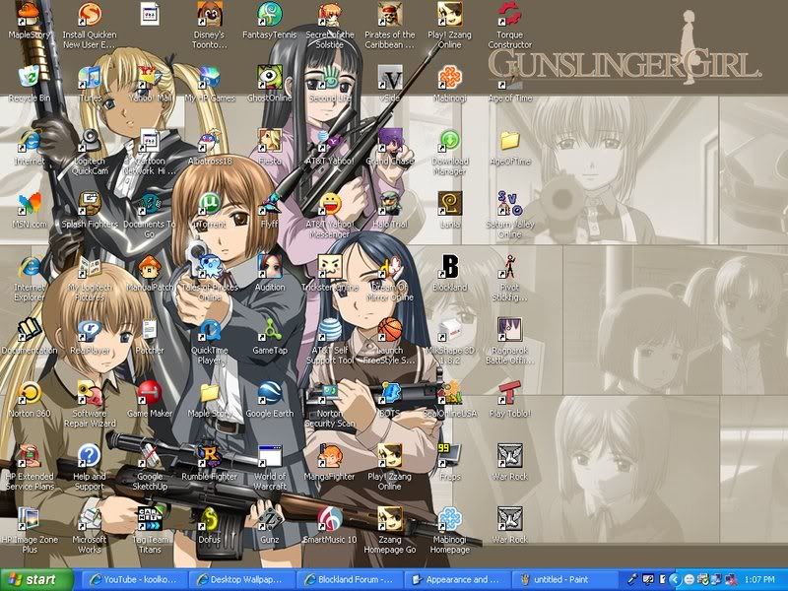Expand hidden system tray icons arrow
Viewport: 788px width, 591px height.
(x=675, y=579)
